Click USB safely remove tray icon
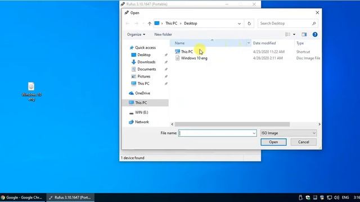Screen dimensions: 360x202 pos(300,198)
